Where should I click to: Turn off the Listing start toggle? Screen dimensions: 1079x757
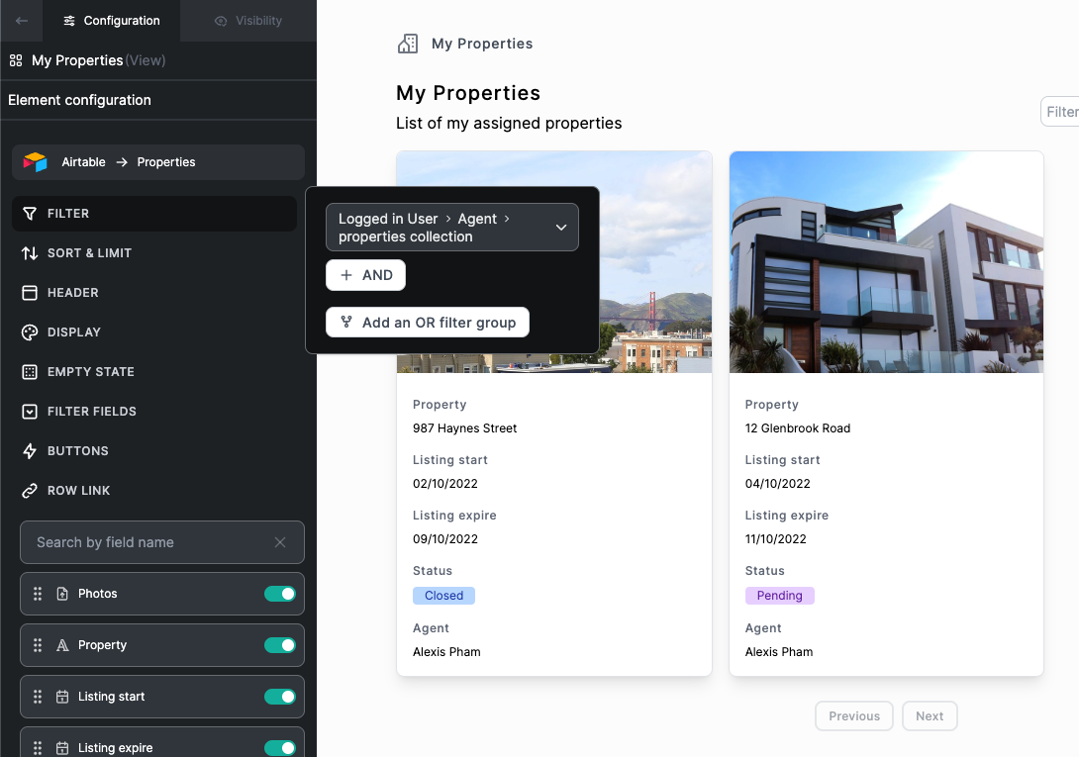[280, 697]
